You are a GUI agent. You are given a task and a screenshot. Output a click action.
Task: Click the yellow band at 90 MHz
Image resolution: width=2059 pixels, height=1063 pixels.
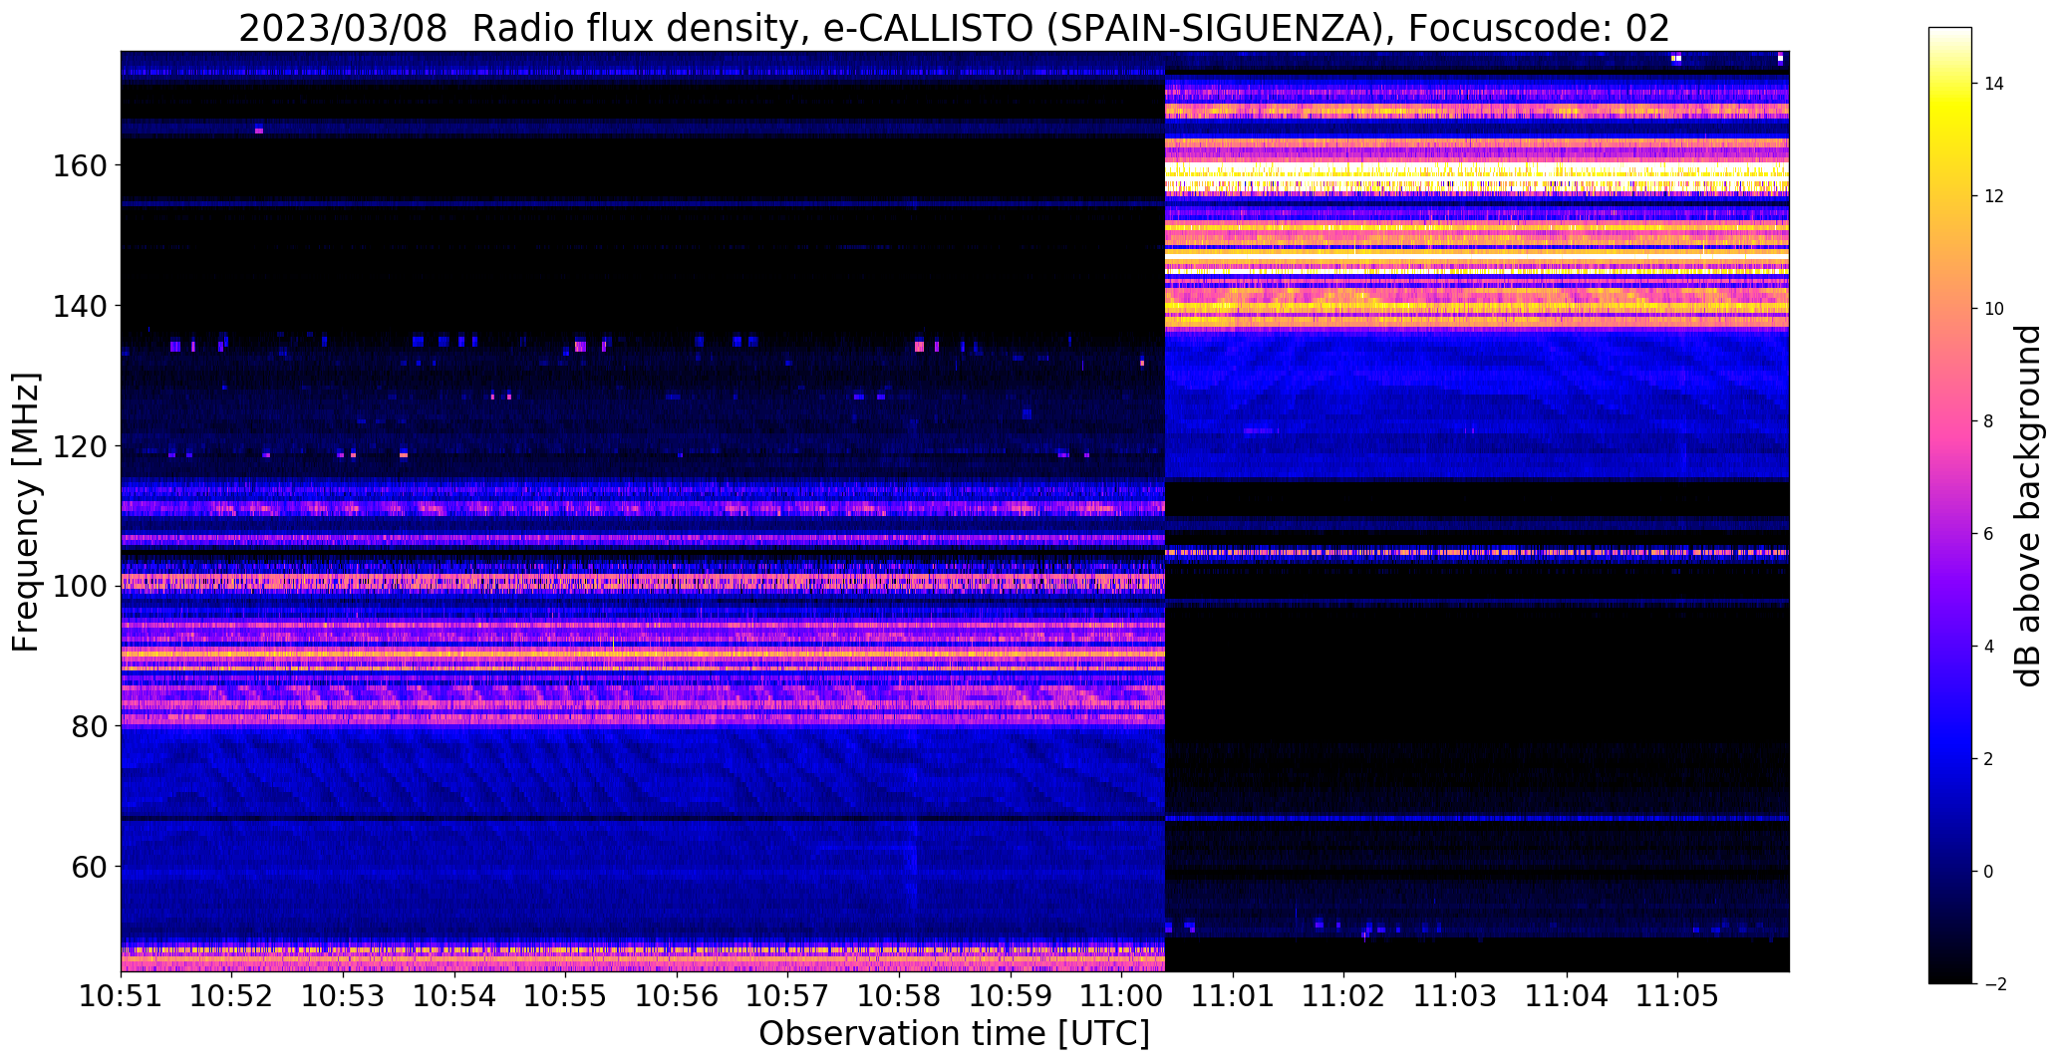click(x=643, y=654)
